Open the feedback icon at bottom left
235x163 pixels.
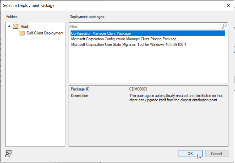click(x=8, y=154)
